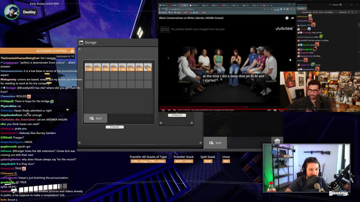Select the storage stack showing 70
Image resolution: width=360 pixels, height=202 pixels.
click(148, 67)
